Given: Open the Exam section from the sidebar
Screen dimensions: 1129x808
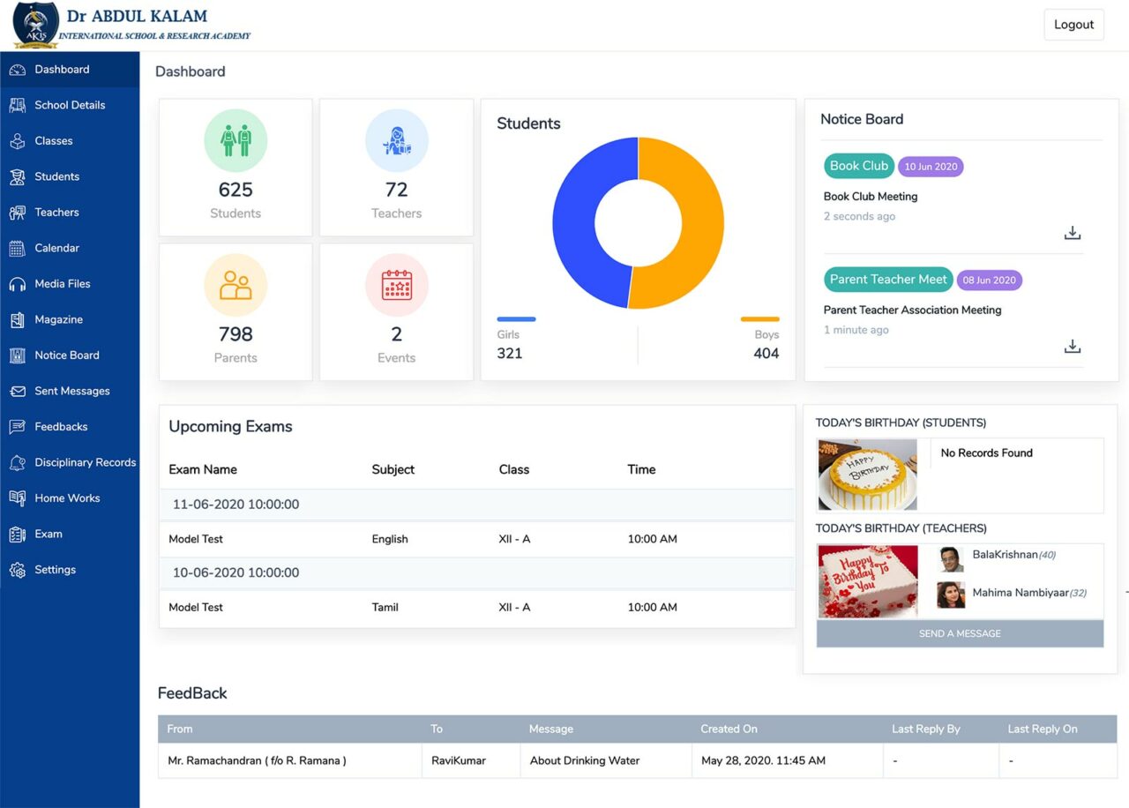Looking at the screenshot, I should [x=50, y=534].
